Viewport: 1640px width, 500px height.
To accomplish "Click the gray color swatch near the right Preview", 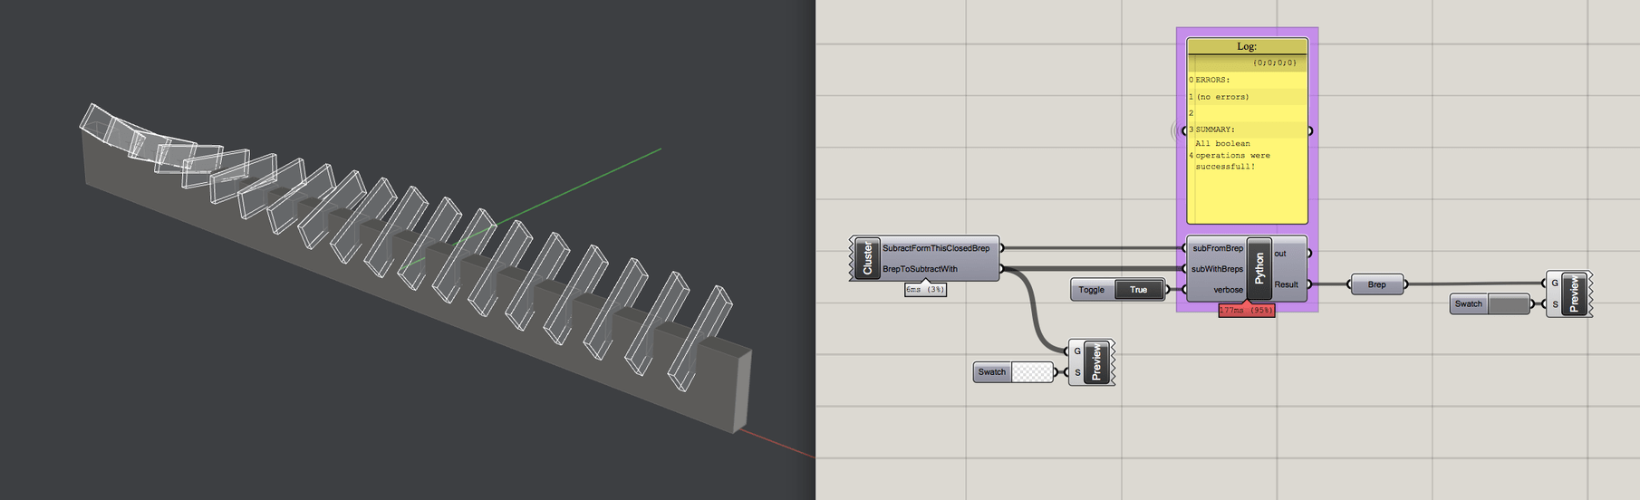I will tap(1509, 304).
